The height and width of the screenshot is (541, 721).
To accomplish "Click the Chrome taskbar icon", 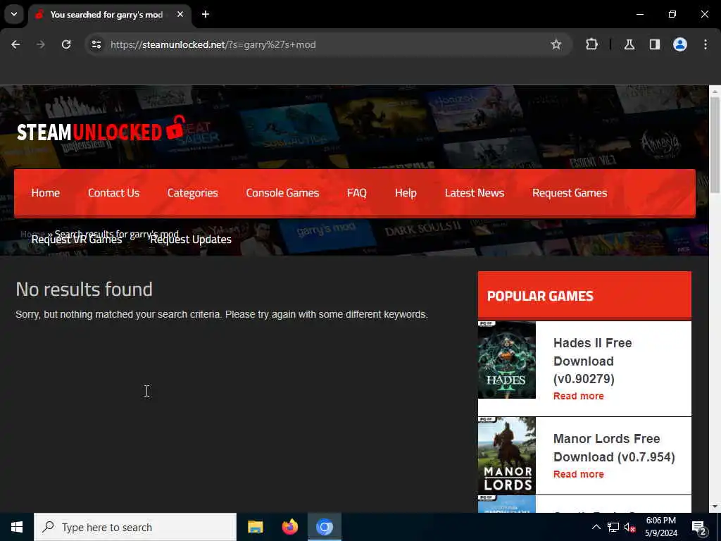I will [x=324, y=527].
